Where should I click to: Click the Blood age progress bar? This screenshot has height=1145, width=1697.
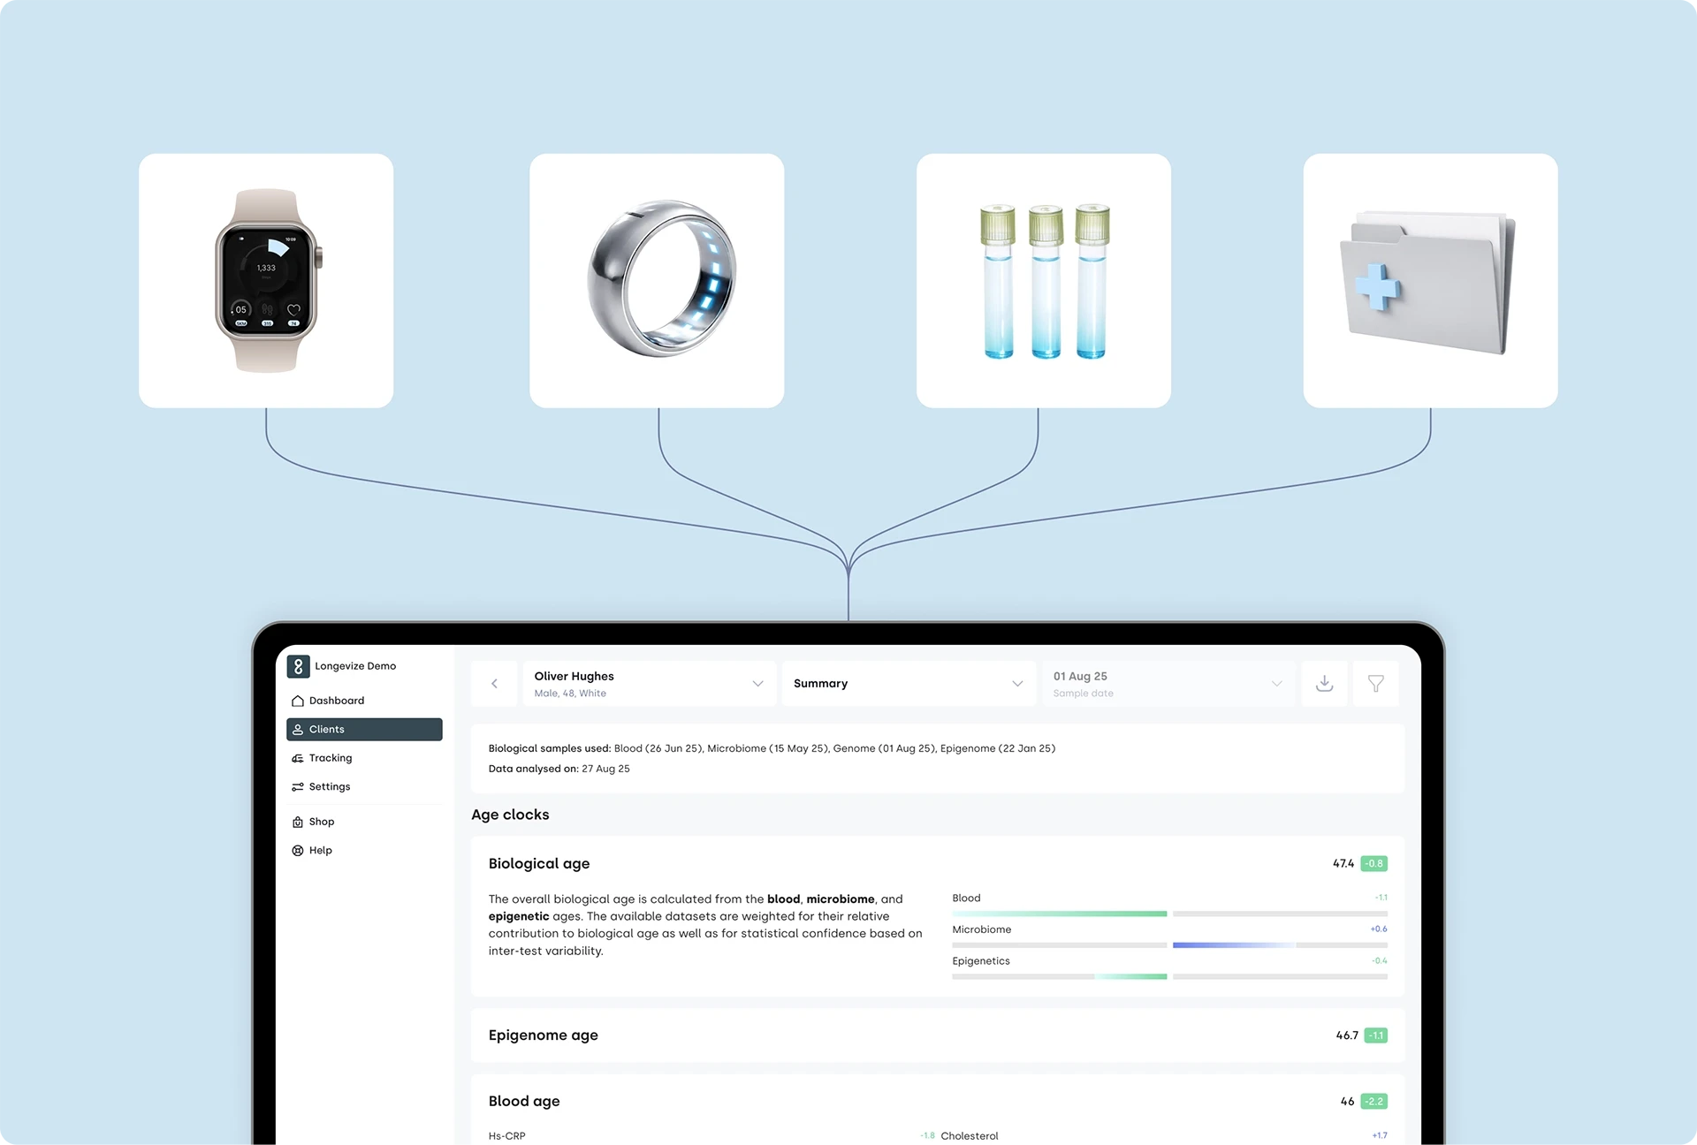point(1059,914)
